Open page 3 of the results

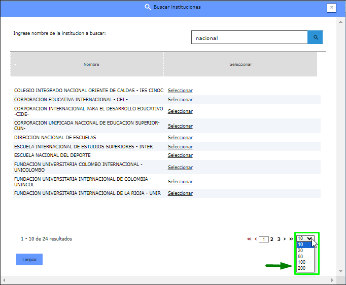(279, 239)
